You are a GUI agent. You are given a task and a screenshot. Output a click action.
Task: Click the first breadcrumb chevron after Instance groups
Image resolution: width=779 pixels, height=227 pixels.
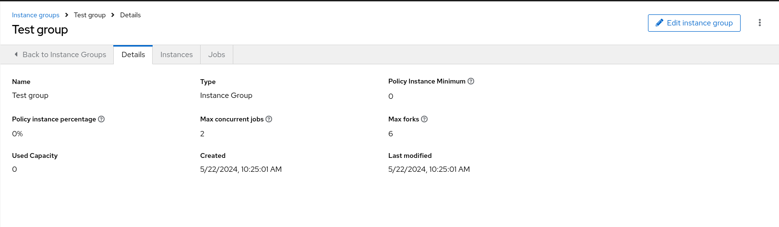pos(67,15)
